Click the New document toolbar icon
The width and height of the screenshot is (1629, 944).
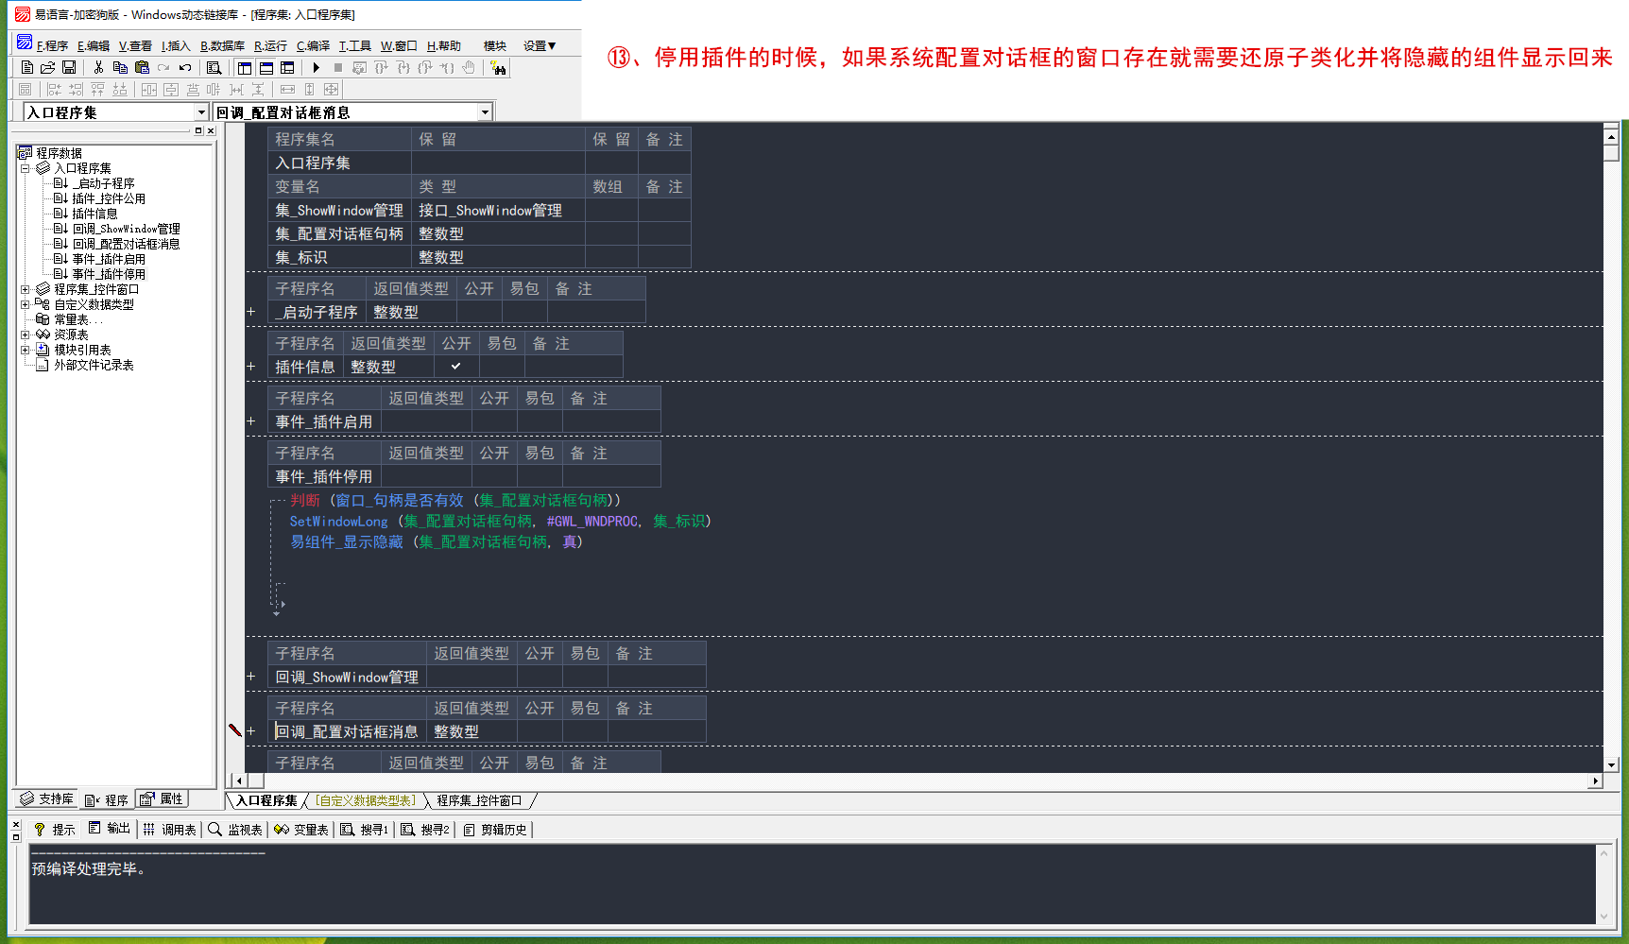point(26,68)
